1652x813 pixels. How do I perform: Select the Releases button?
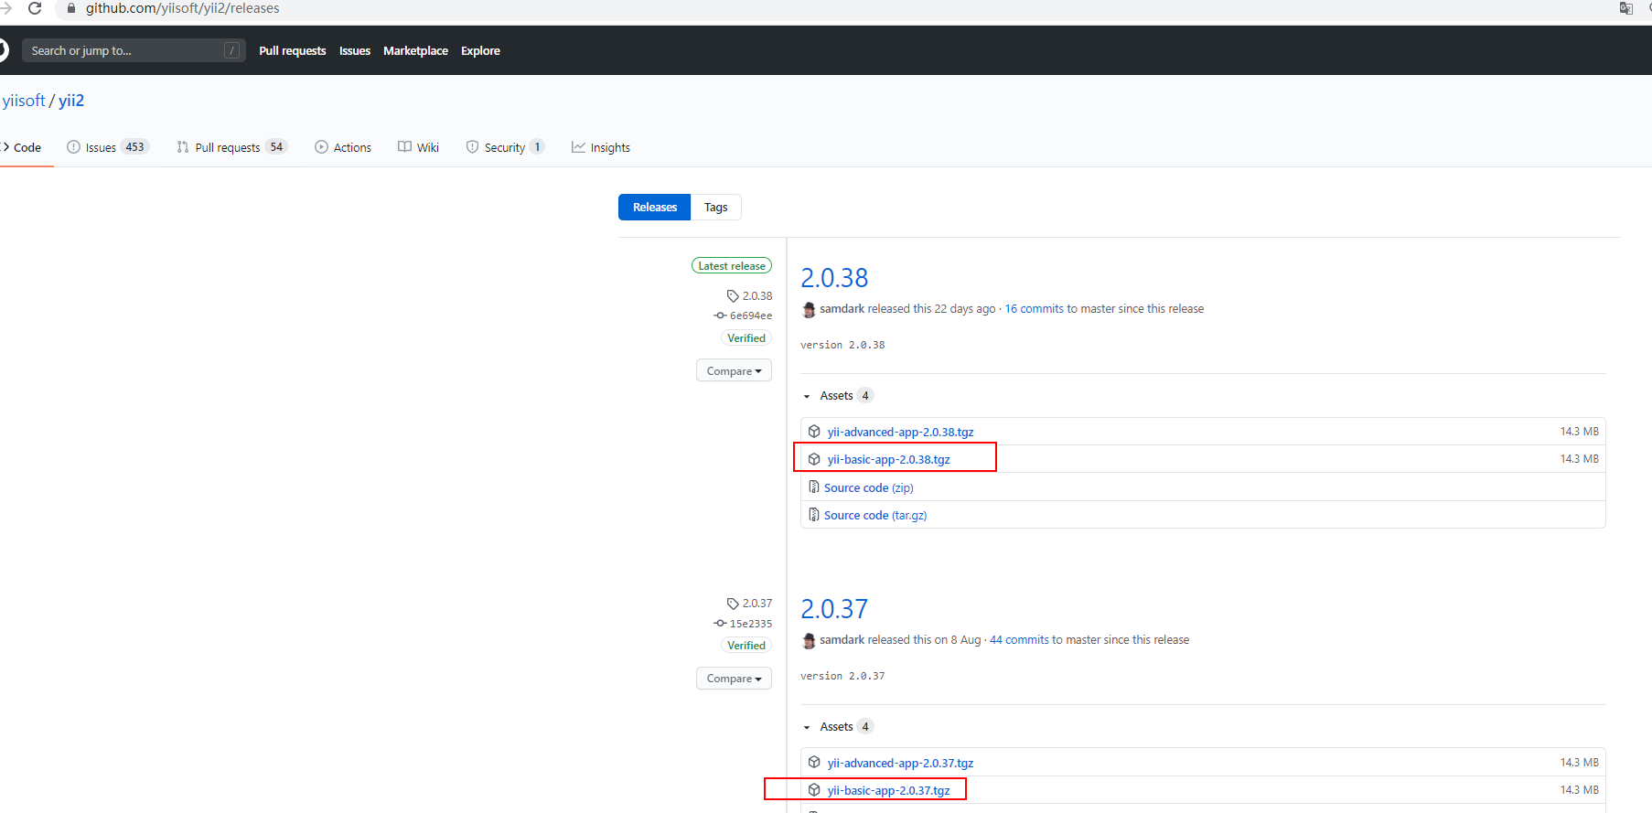[655, 208]
